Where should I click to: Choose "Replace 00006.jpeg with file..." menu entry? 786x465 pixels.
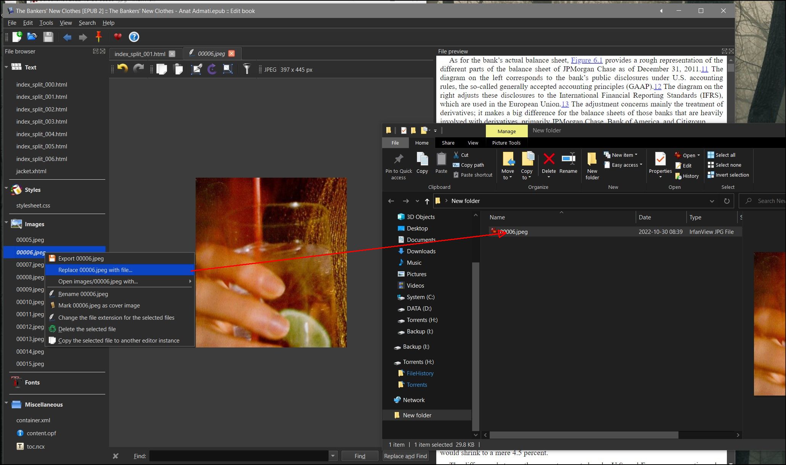[95, 270]
